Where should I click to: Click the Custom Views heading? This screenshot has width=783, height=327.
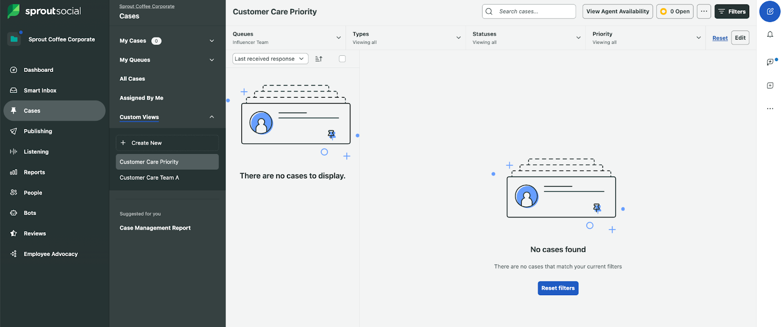(x=139, y=117)
